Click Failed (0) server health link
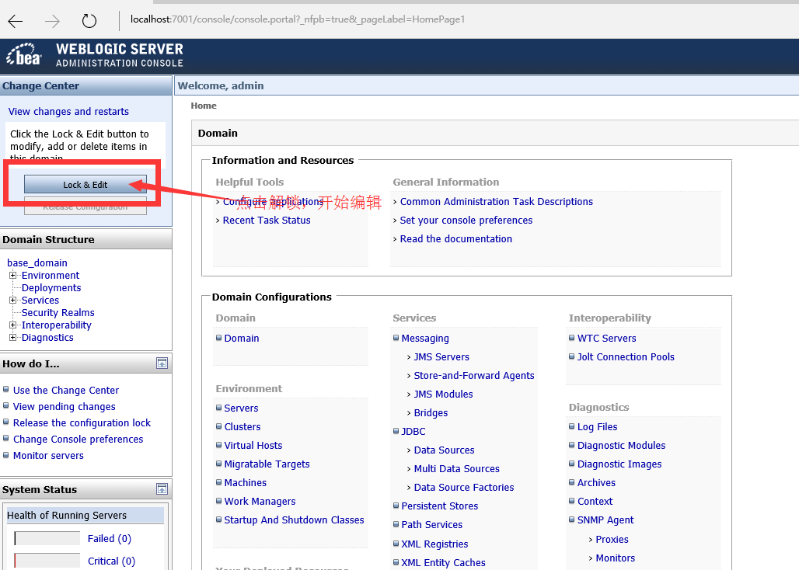Screen dimensions: 799x570 point(110,538)
